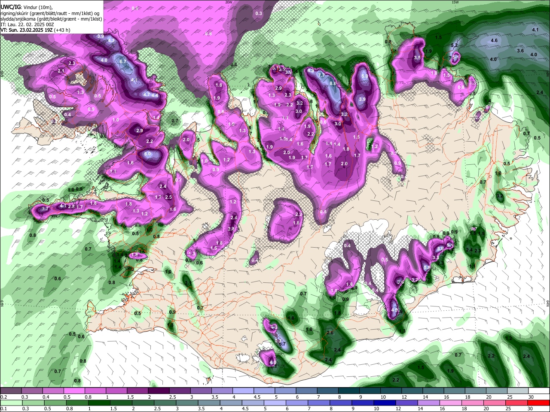Click the white swatch ending the upper legend row

coord(539,391)
